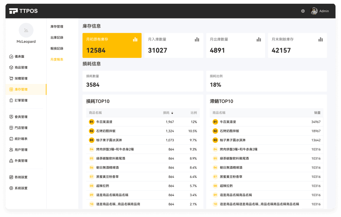Click the 牛百葉湯浸 row in 損耗TOP10
This screenshot has width=341, height=217.
tap(104, 122)
